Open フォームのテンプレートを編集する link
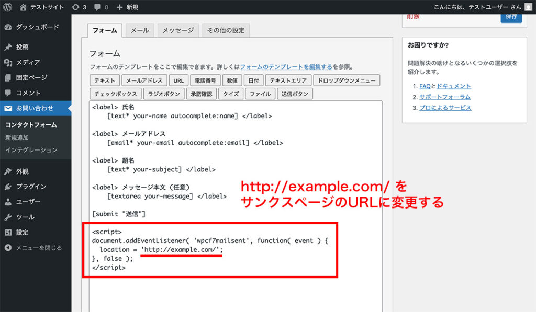 pos(286,67)
